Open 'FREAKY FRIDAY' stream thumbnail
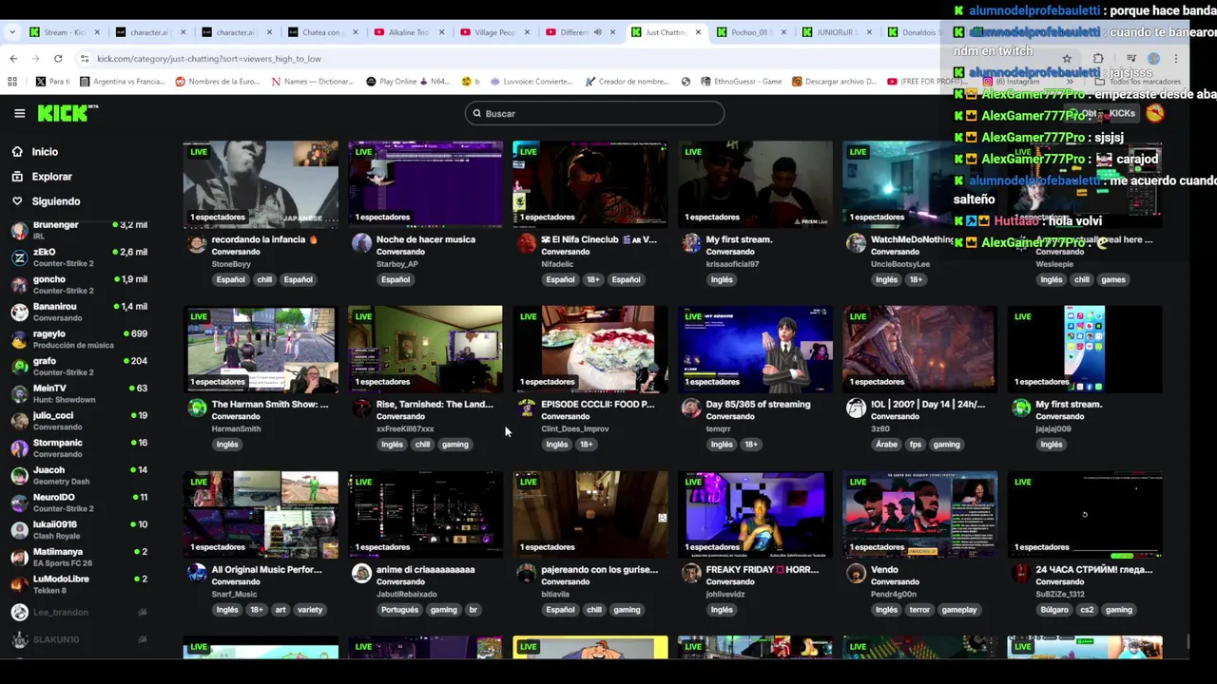Image resolution: width=1217 pixels, height=684 pixels. click(755, 514)
